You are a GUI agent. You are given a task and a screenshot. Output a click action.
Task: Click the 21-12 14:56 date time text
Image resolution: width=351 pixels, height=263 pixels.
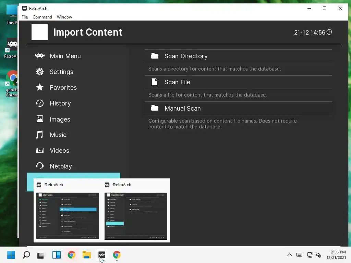point(310,33)
